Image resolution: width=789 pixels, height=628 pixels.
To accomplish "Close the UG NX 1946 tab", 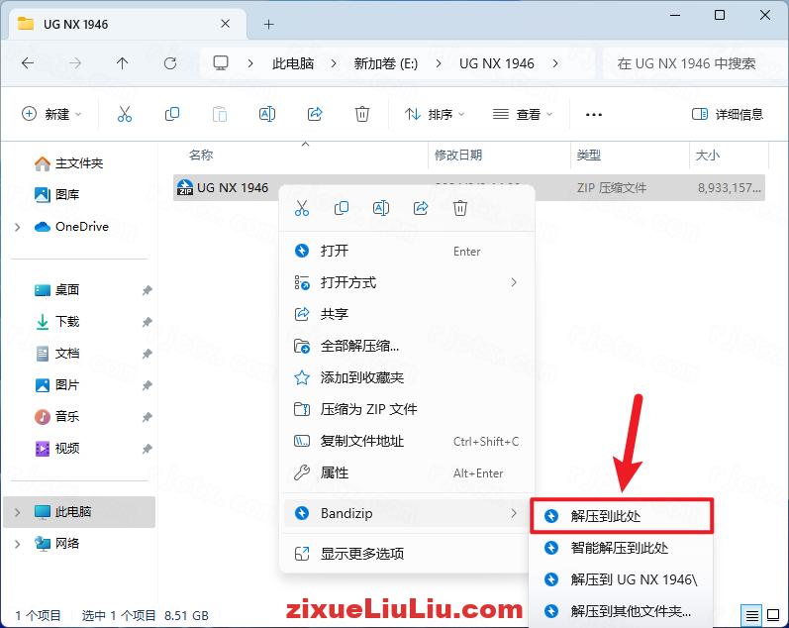I will point(226,24).
